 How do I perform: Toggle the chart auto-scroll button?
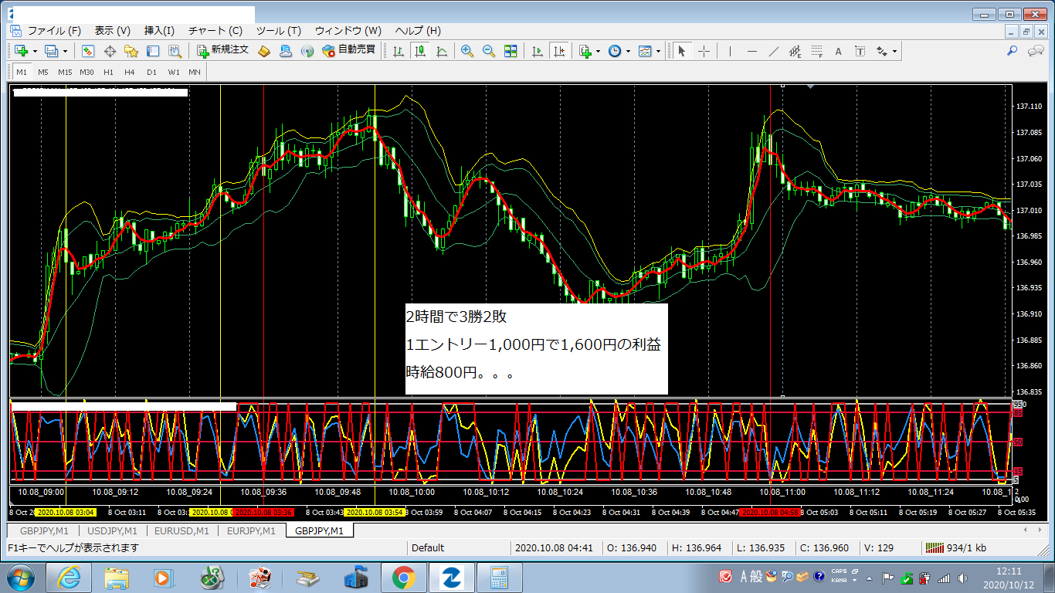[x=538, y=51]
